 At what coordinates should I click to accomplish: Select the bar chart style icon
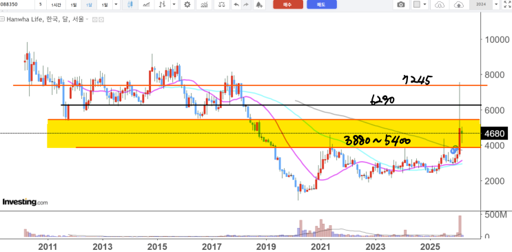(x=163, y=5)
